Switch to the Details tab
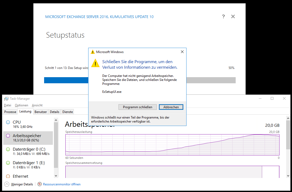The width and height of the screenshot is (292, 192). point(54,112)
